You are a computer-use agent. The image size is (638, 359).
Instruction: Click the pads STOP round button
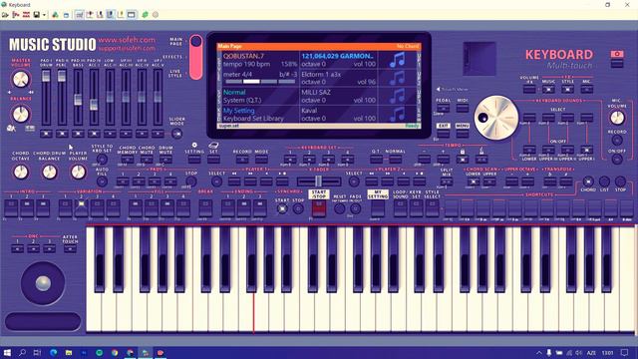[x=190, y=181]
